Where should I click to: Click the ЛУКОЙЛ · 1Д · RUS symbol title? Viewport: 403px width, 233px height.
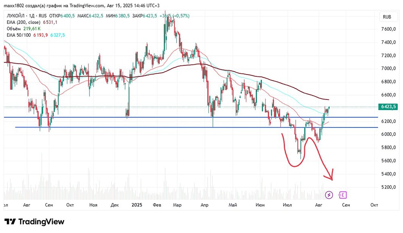point(27,16)
